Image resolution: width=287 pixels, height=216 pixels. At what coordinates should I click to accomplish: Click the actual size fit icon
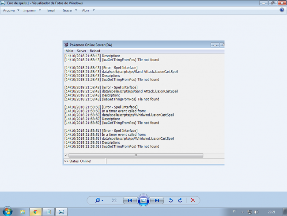coord(114,201)
